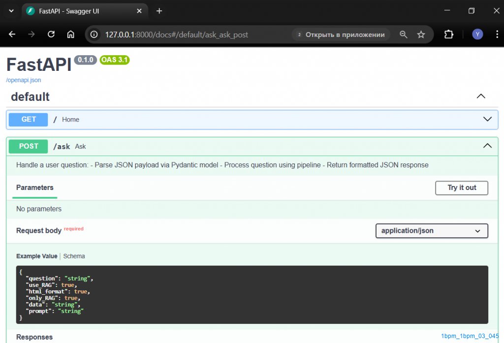The width and height of the screenshot is (504, 343).
Task: Click the browser back arrow
Action: pyautogui.click(x=12, y=34)
